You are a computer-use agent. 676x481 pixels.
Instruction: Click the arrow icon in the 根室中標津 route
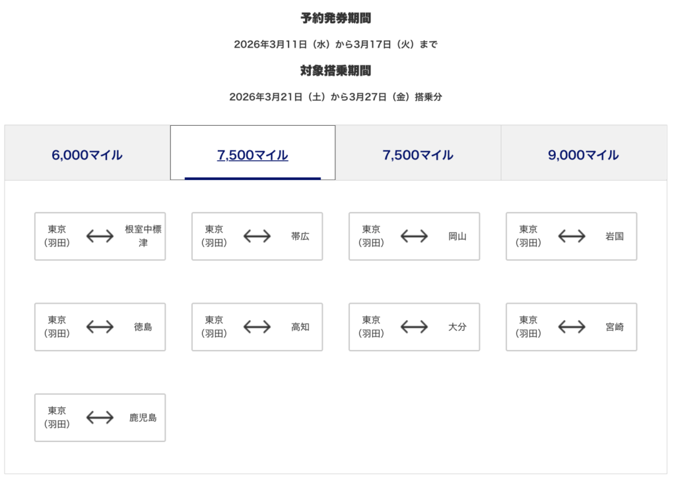(x=100, y=236)
